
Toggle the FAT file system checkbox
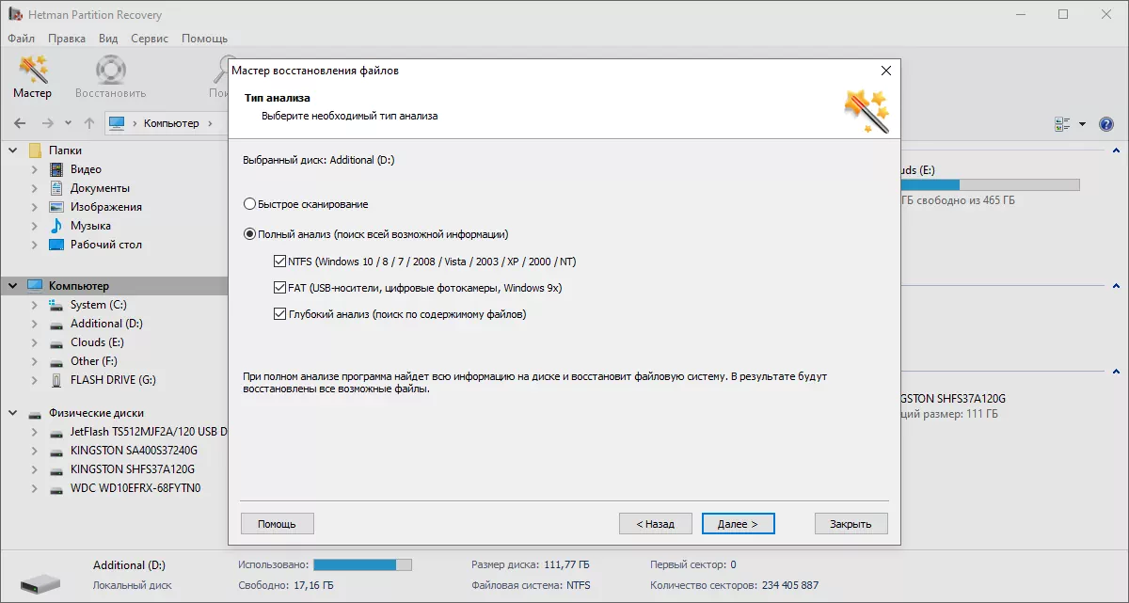(279, 288)
